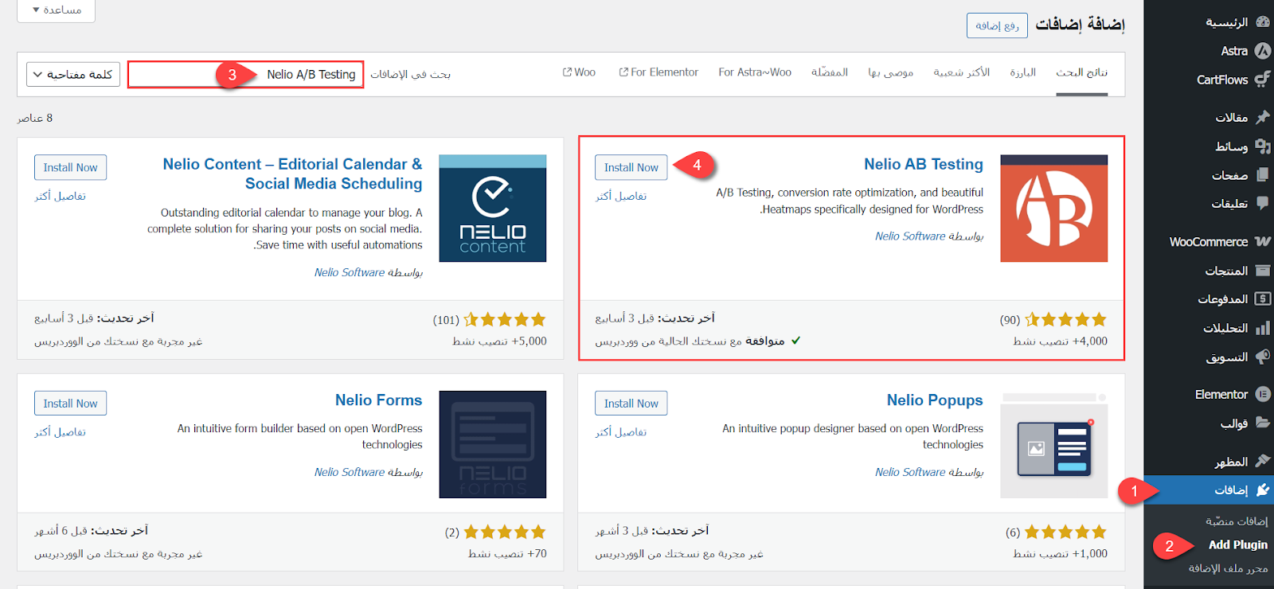The image size is (1274, 589).
Task: Click the التحليلات bar chart icon
Action: click(x=1262, y=328)
